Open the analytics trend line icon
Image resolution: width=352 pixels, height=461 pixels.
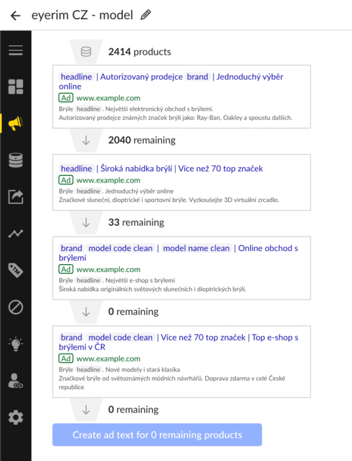(16, 233)
